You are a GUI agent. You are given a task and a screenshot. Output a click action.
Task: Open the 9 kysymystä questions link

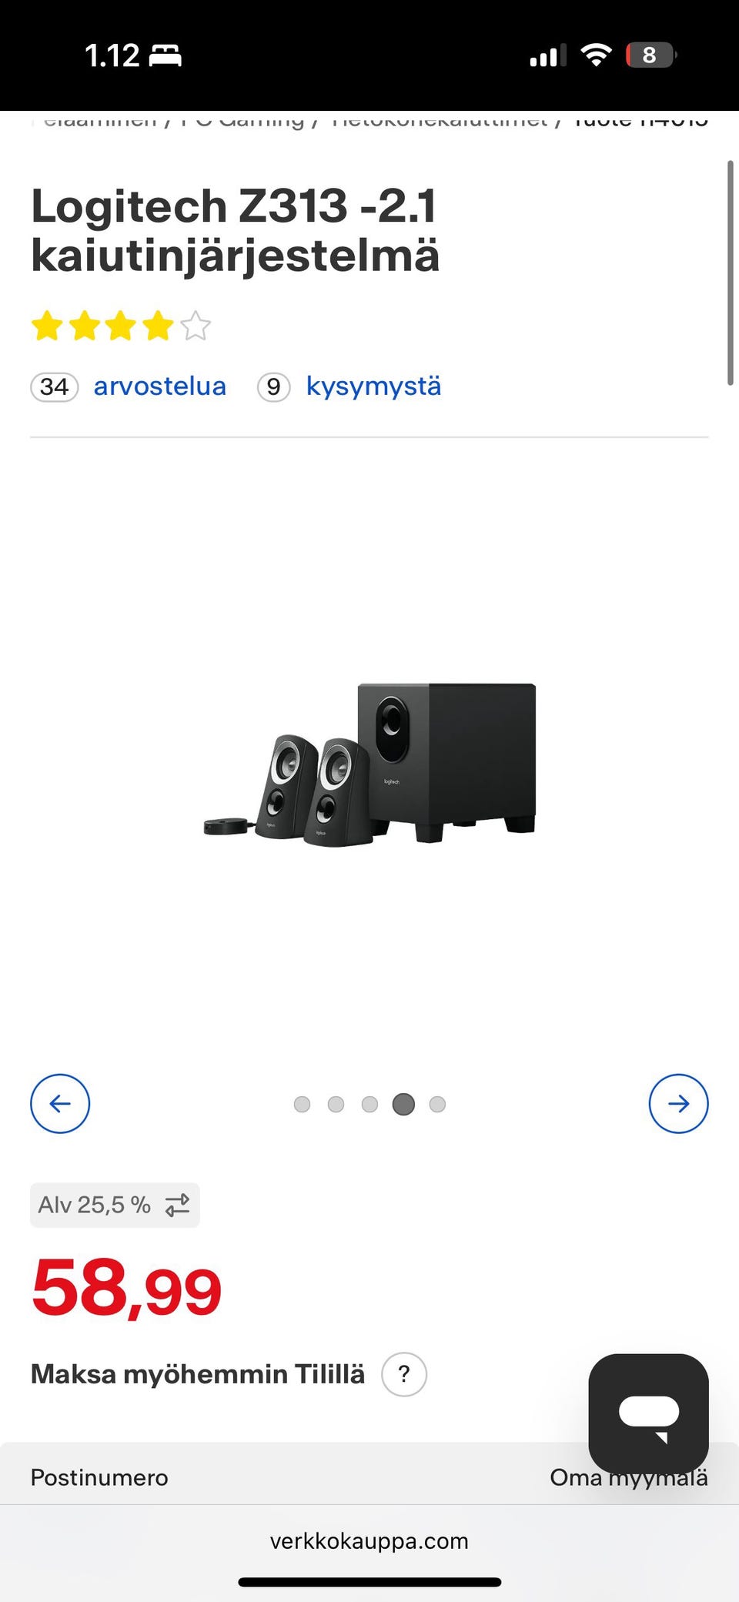[349, 386]
